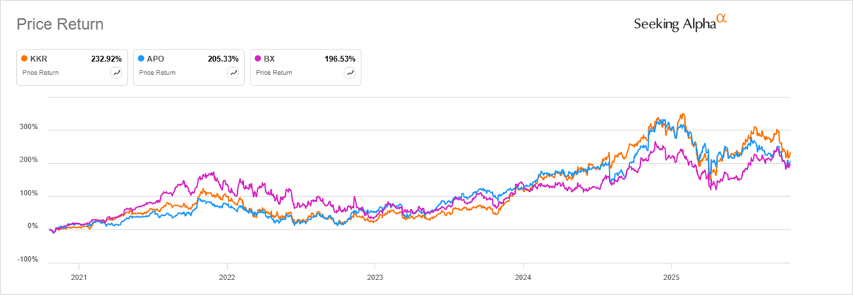Viewport: 853px width, 295px height.
Task: Click the 2023 x-axis label
Action: pos(375,277)
